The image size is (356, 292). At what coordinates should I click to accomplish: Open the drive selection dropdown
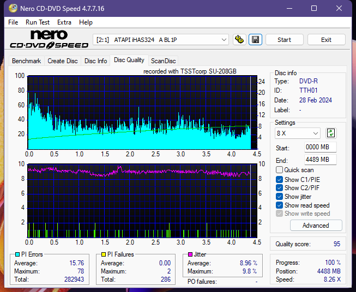point(161,40)
